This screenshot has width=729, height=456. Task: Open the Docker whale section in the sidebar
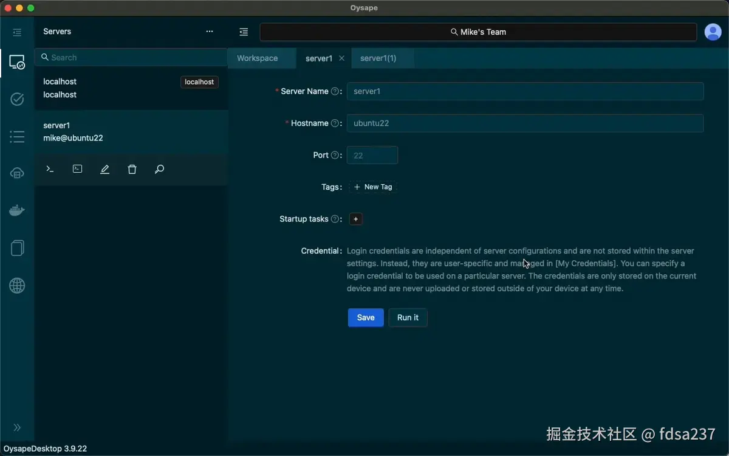point(16,210)
